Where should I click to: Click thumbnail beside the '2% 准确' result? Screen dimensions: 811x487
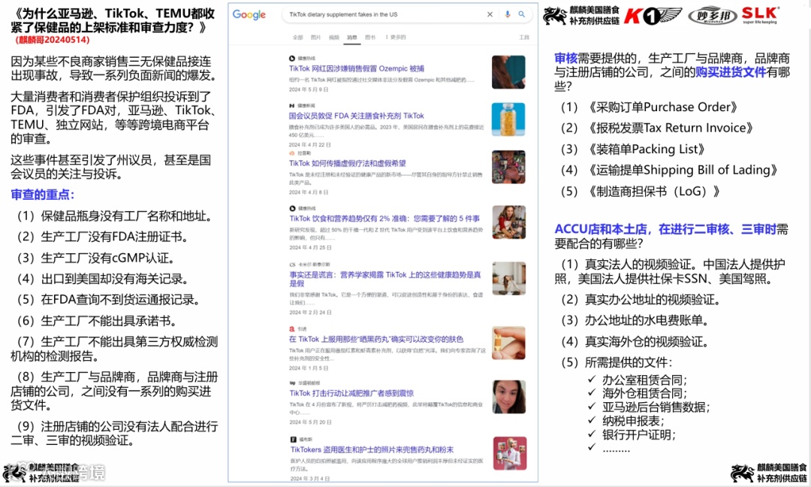pos(508,222)
